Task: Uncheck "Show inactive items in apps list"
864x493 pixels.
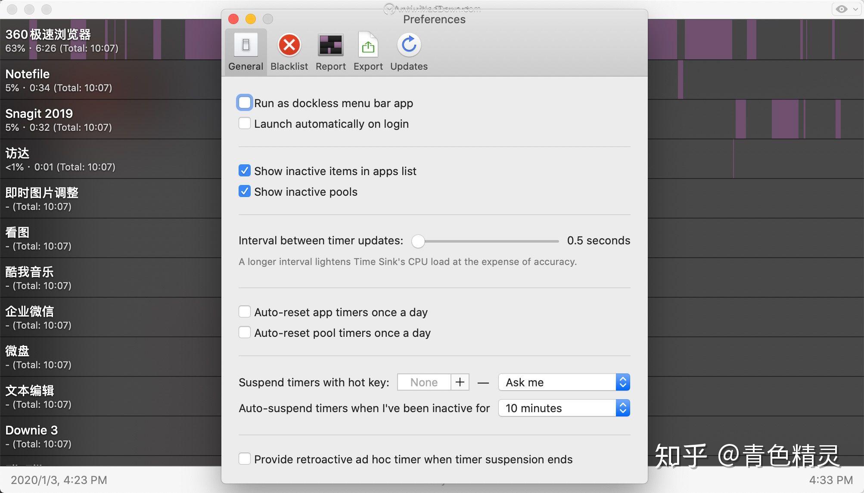Action: (244, 170)
